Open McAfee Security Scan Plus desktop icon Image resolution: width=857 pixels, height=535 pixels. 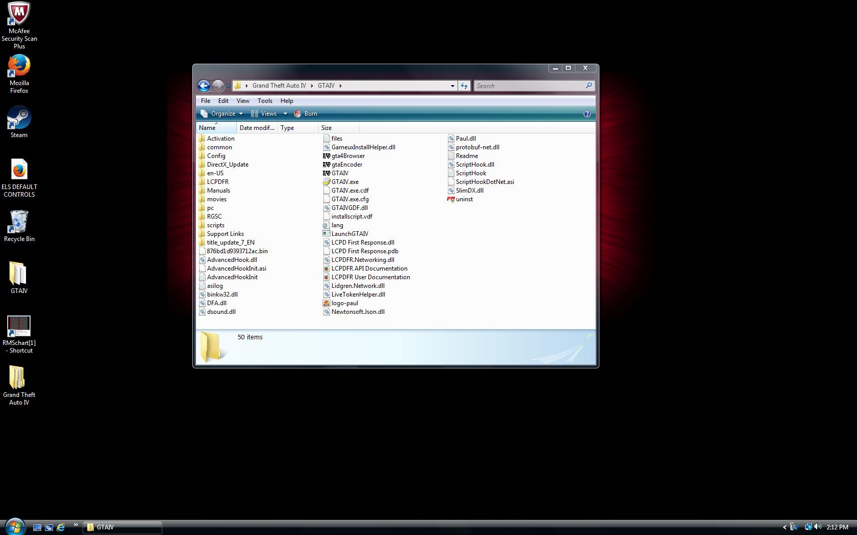click(19, 25)
